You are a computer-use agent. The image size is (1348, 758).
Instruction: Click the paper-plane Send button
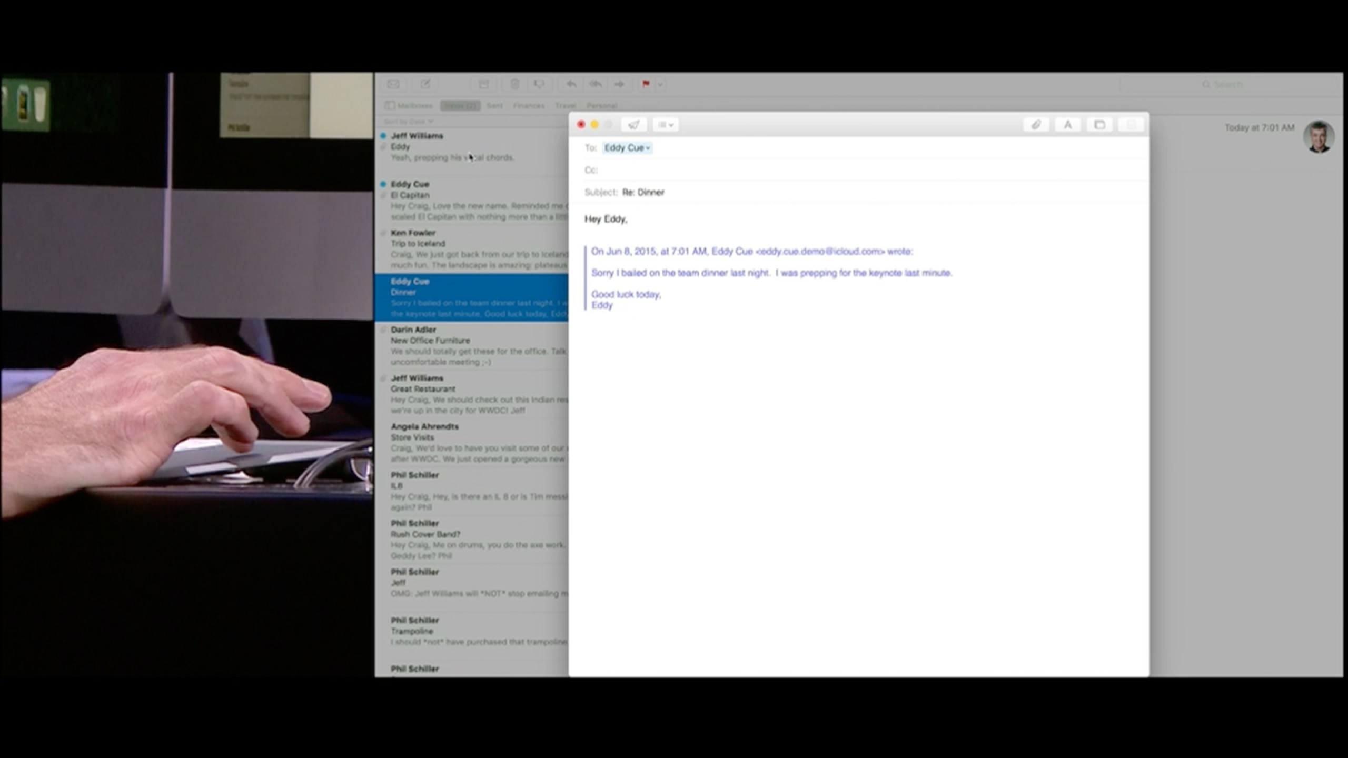tap(633, 125)
